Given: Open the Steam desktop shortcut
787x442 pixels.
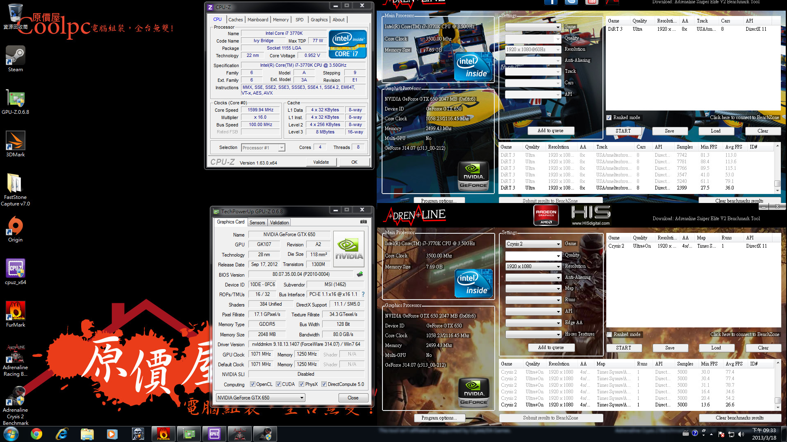Looking at the screenshot, I should 15,59.
